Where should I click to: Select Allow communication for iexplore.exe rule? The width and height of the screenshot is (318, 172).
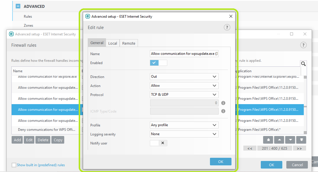tap(47, 77)
